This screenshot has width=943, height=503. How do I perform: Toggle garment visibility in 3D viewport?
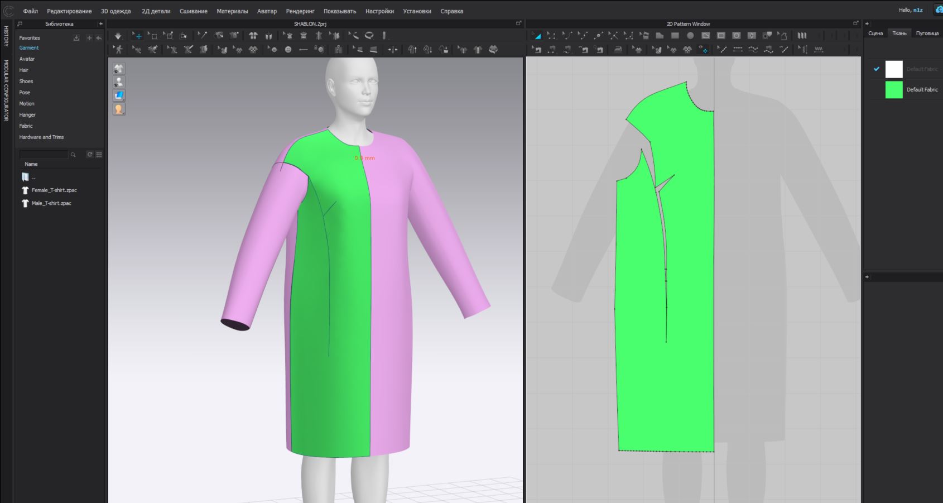(x=119, y=69)
